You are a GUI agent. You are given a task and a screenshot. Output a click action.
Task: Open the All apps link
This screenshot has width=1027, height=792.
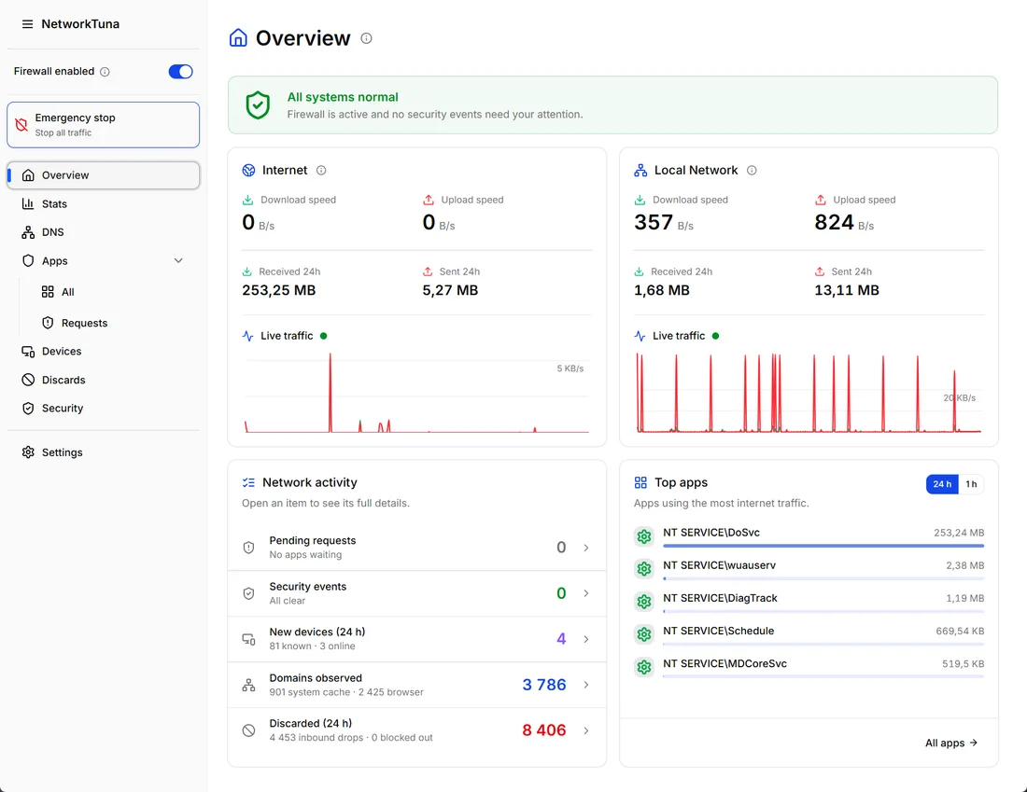951,743
